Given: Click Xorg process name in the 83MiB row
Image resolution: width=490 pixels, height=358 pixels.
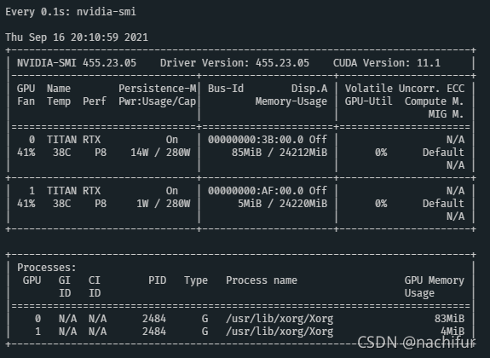Looking at the screenshot, I should [280, 319].
